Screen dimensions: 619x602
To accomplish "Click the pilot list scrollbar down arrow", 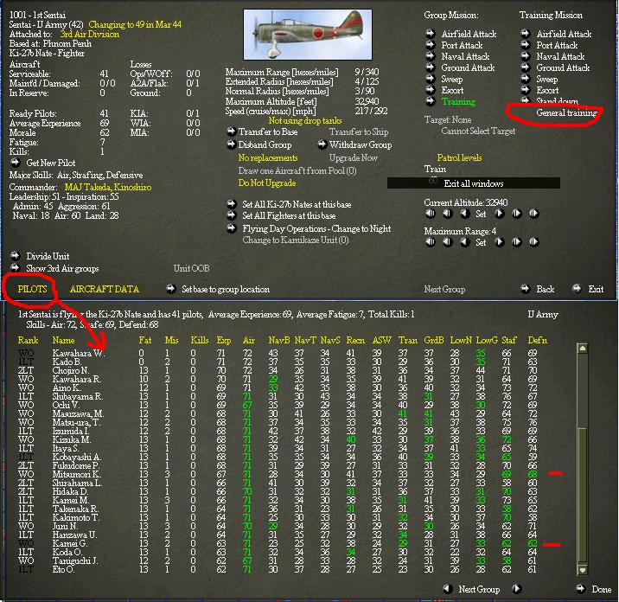I will click(583, 570).
